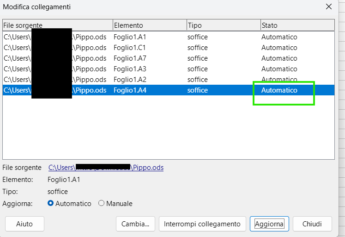This screenshot has height=237, width=345.
Task: Select the Manuale update option
Action: [101, 204]
